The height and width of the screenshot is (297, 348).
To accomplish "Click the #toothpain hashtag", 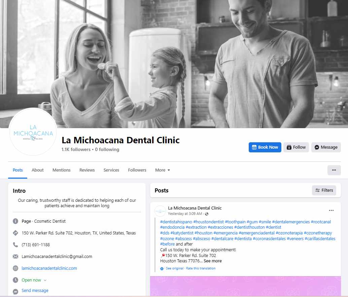I will point(235,222).
